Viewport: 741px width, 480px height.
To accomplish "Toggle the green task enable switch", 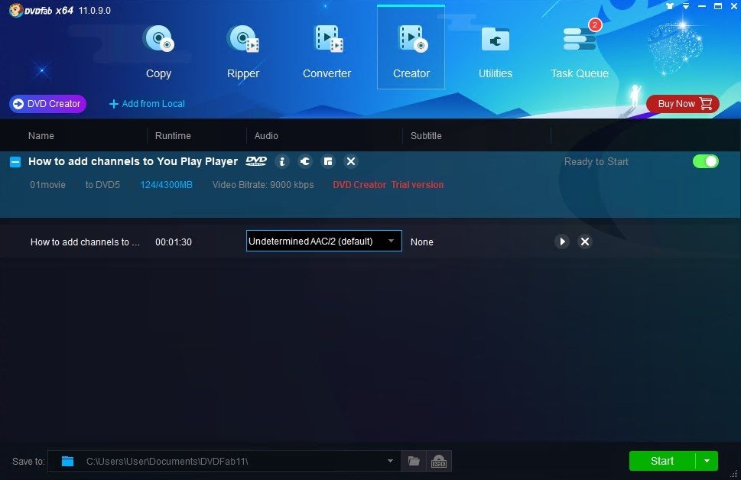I will pos(706,161).
